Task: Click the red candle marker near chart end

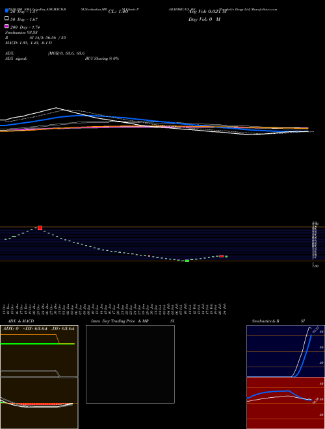Action: click(222, 256)
